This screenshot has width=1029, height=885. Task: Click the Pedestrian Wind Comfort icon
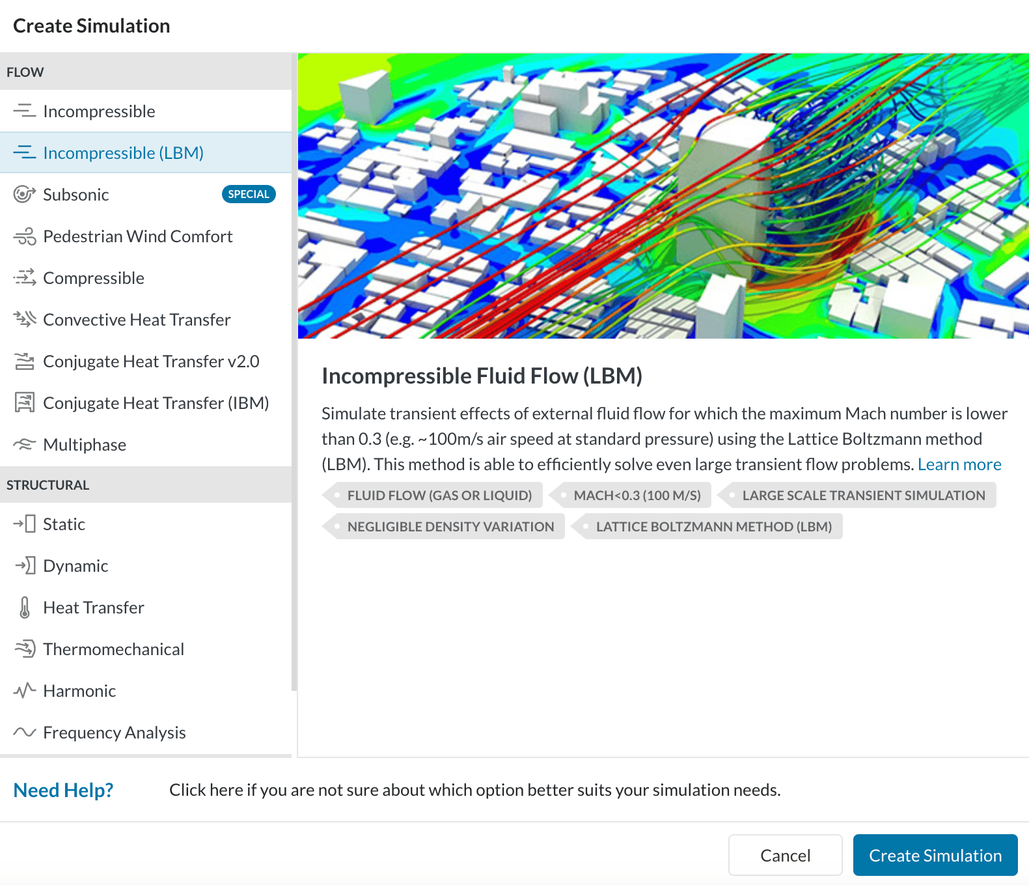tap(25, 236)
